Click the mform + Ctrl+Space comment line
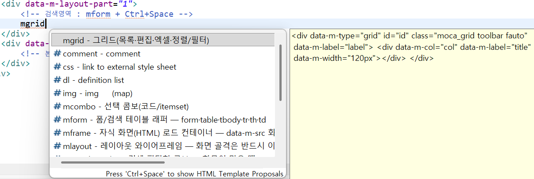 [x=106, y=14]
